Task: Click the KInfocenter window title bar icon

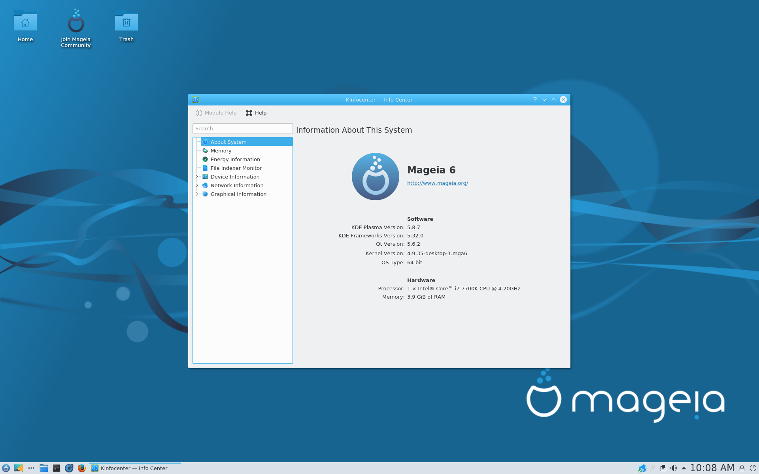Action: (x=195, y=100)
